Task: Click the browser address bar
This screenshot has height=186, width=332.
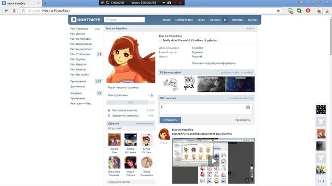Action: [151, 11]
